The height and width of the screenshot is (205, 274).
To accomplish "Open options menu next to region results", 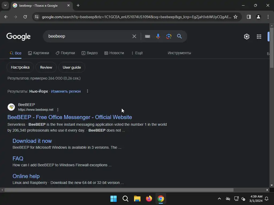I will tap(87, 91).
